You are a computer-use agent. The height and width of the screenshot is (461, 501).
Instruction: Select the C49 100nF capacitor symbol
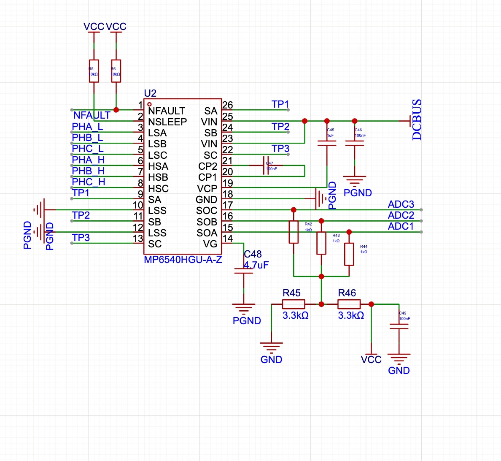pyautogui.click(x=399, y=326)
